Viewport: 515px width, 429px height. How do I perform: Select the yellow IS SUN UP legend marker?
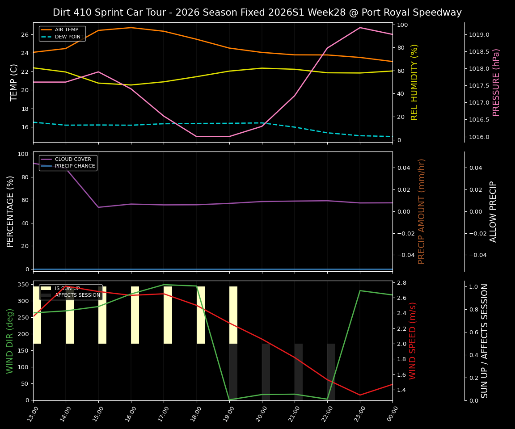pyautogui.click(x=46, y=288)
